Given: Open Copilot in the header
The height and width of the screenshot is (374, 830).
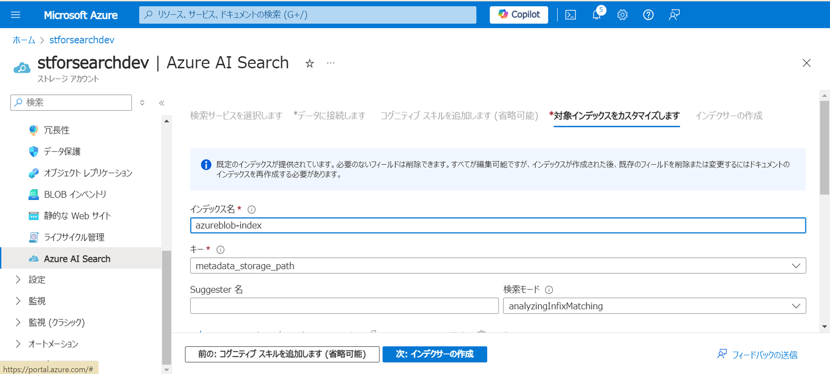Looking at the screenshot, I should click(x=519, y=15).
